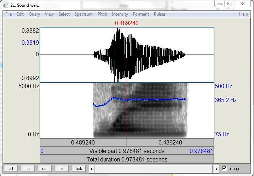Click the waveform peak in the sound panel
The width and height of the screenshot is (254, 176).
pos(118,29)
